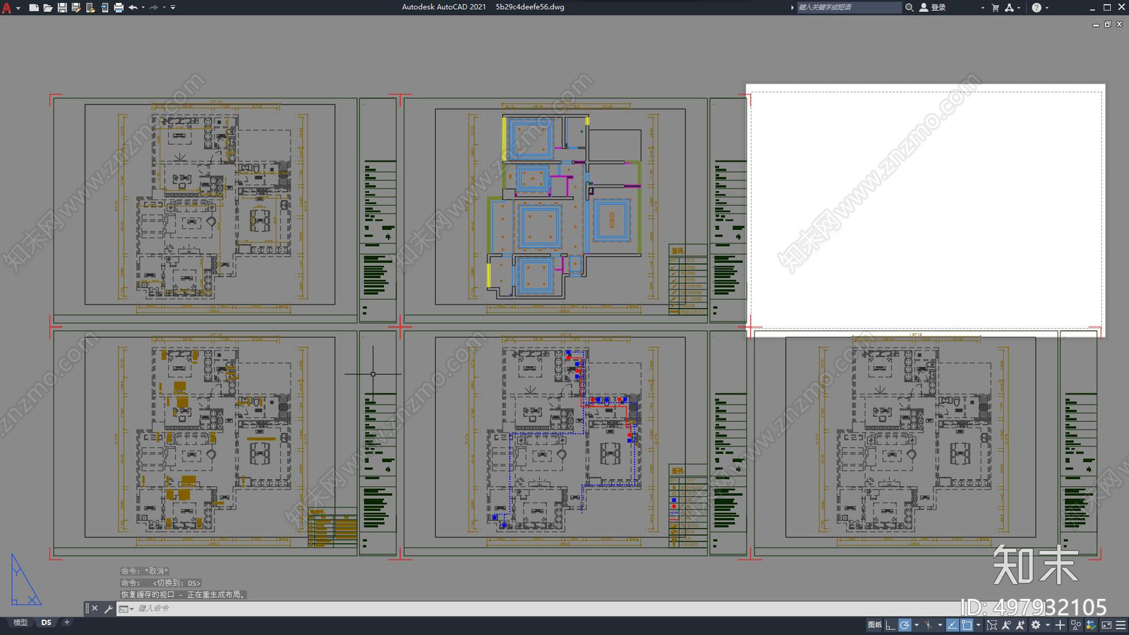Open the Undo history dropdown arrow
Screen dimensions: 1129x635
(x=143, y=8)
